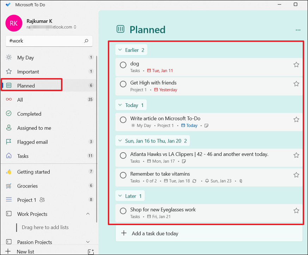Click the attachment icon on vitamins task
This screenshot has width=308, height=255.
pos(241,181)
